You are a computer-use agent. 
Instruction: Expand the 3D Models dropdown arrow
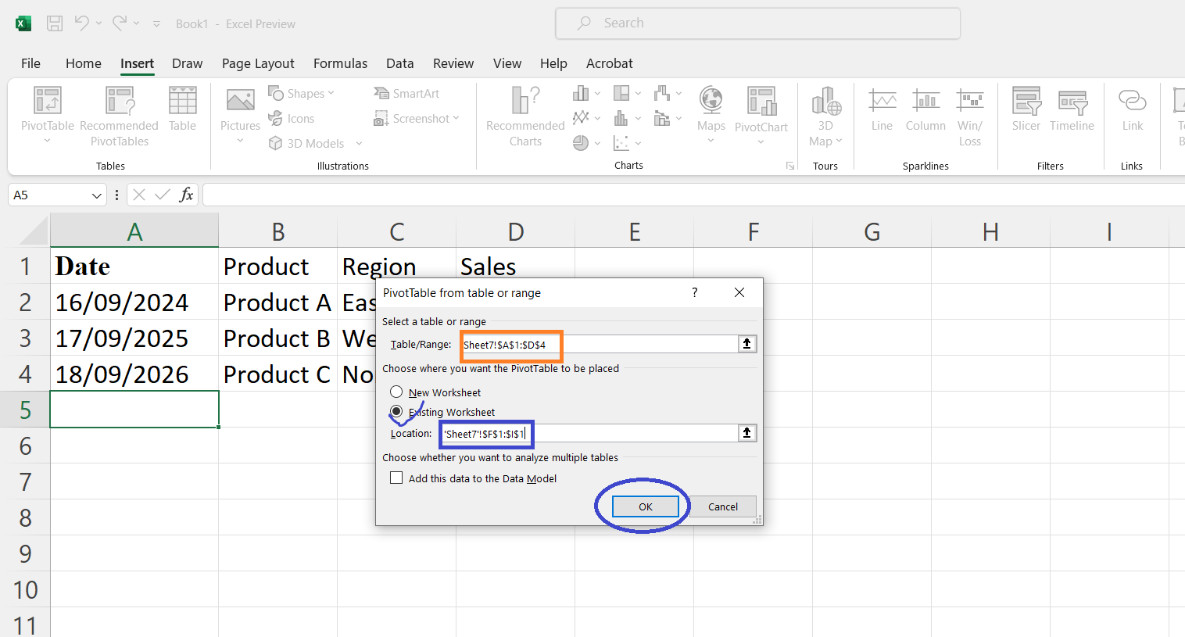pos(359,144)
